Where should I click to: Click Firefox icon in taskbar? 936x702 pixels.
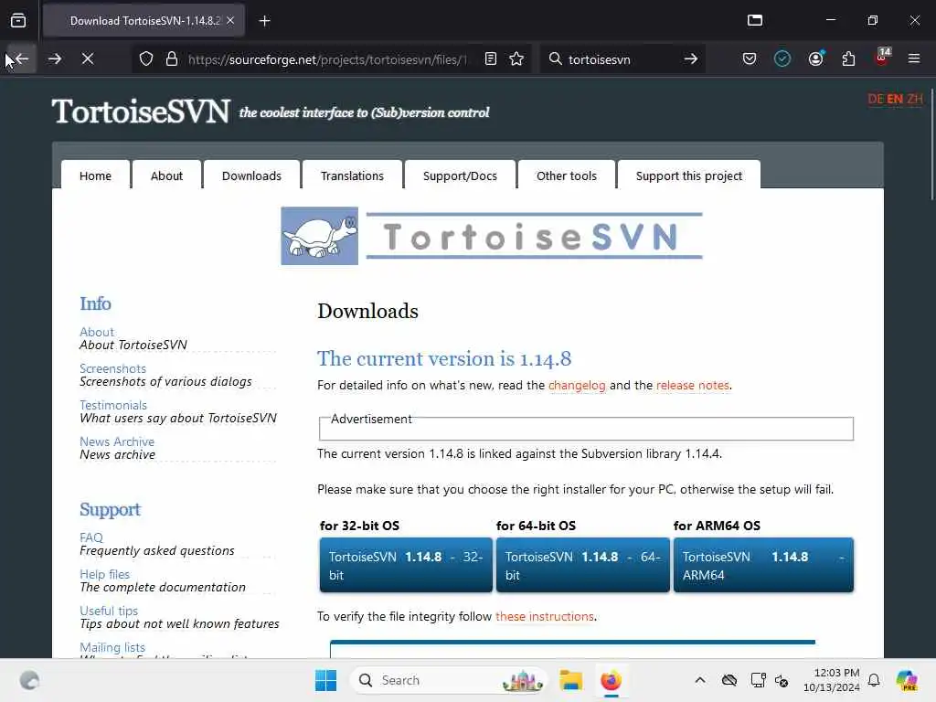[x=611, y=680]
